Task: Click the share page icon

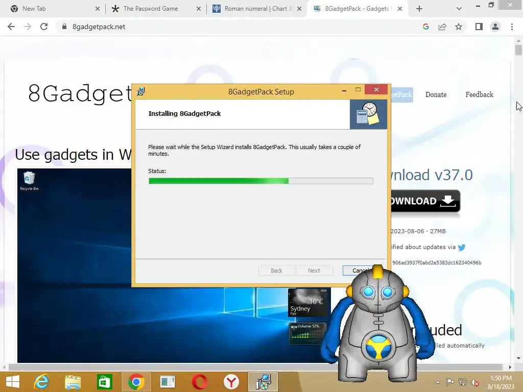Action: tap(442, 27)
